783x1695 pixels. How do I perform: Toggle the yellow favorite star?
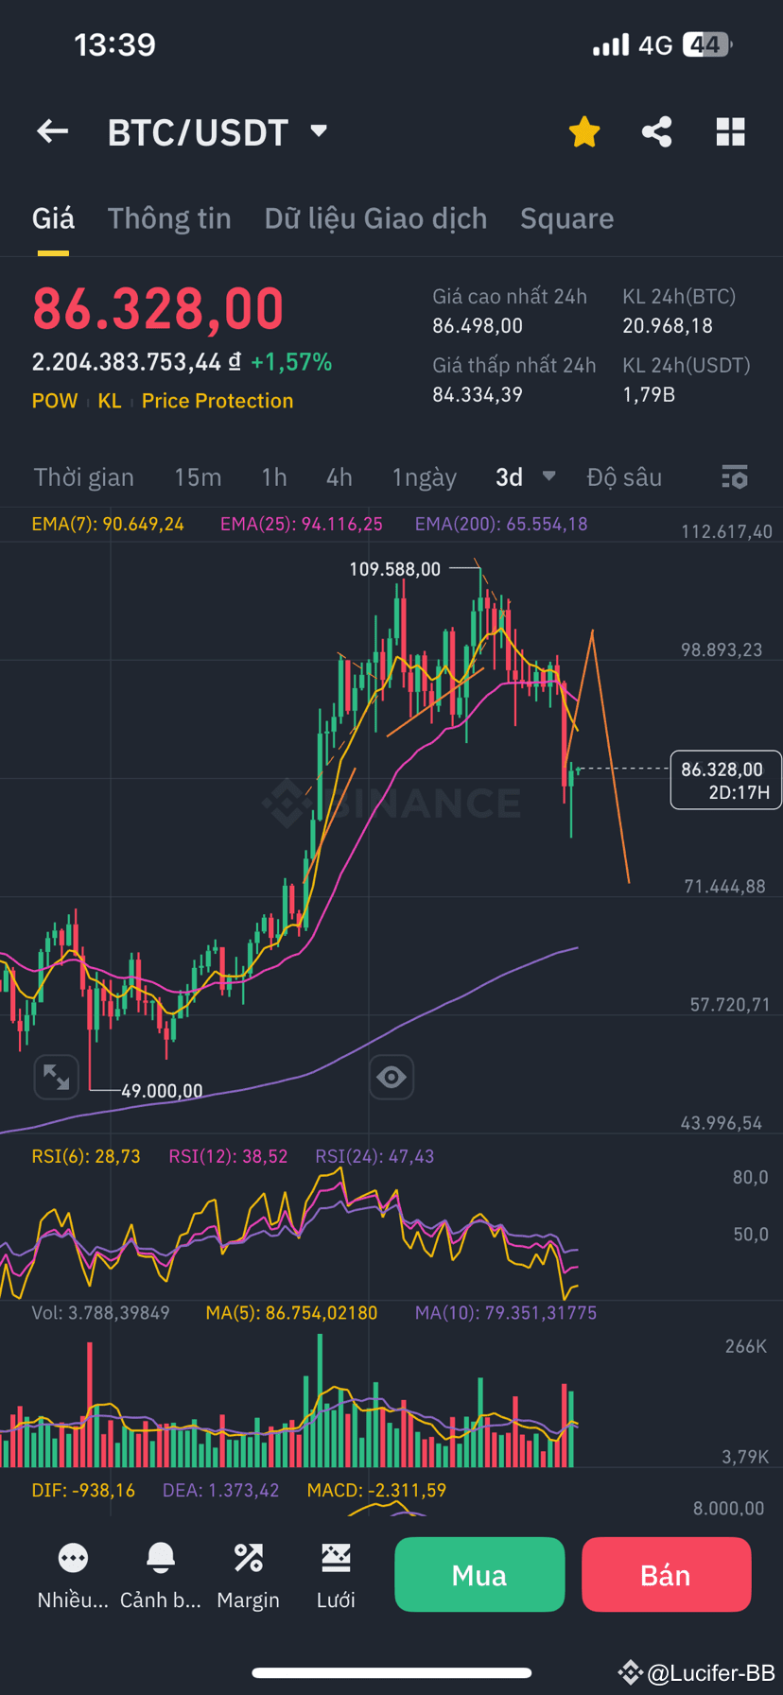(584, 131)
